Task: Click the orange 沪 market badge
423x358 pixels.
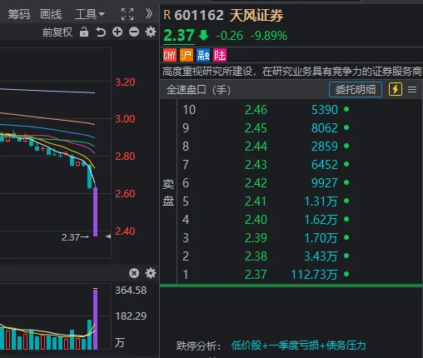Action: pos(187,55)
